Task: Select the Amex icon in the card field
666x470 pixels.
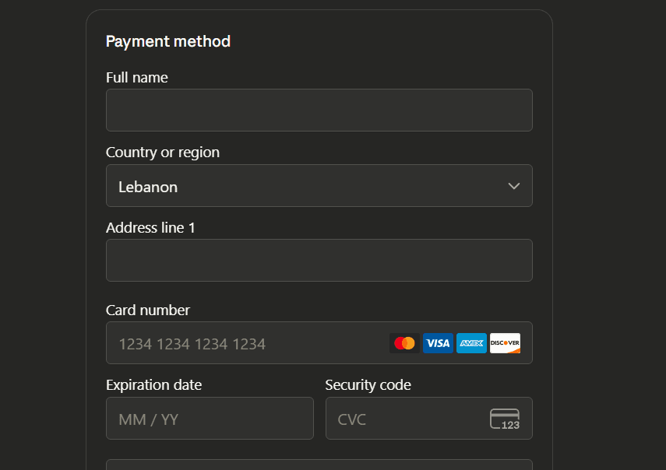Action: [471, 342]
